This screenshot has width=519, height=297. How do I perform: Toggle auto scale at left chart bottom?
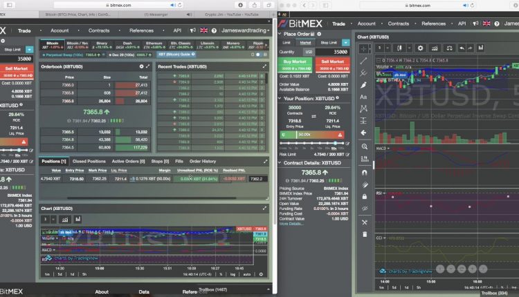pyautogui.click(x=247, y=274)
